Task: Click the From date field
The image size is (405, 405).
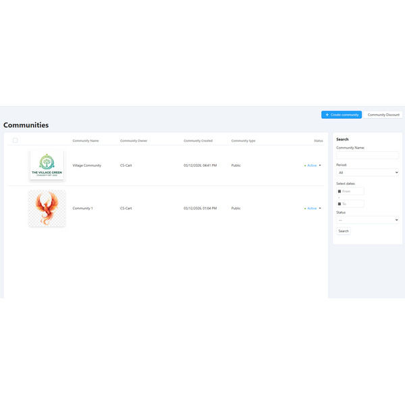Action: 352,192
